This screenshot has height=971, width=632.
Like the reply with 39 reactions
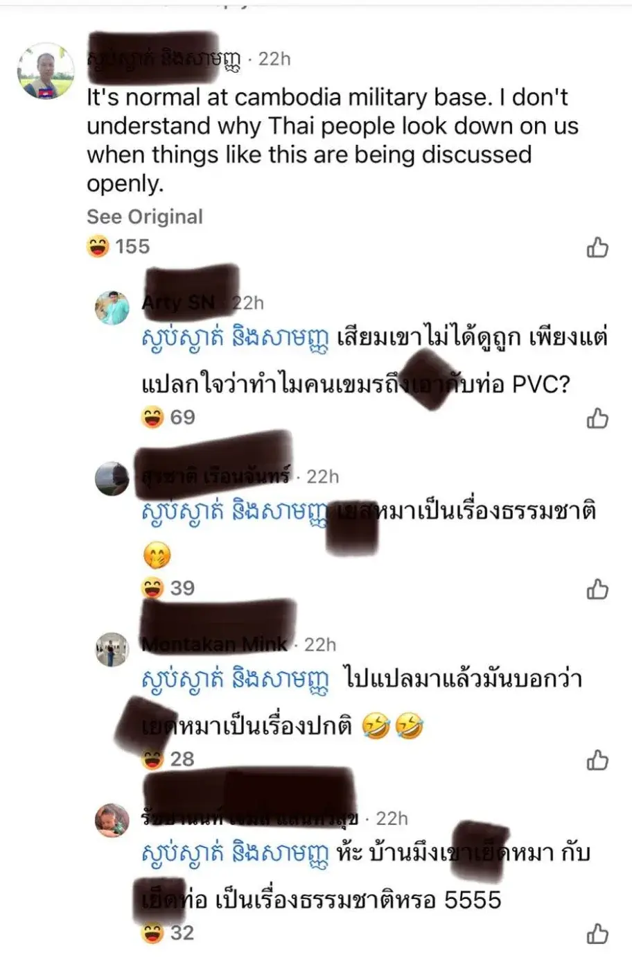pos(597,589)
